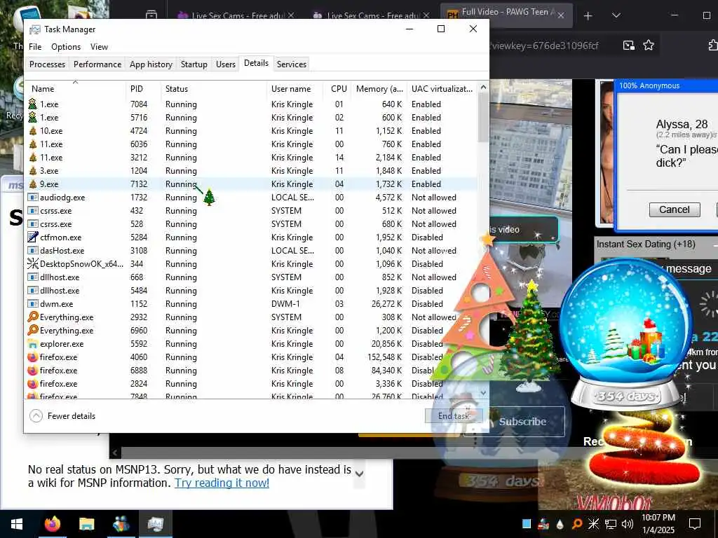Select the 11.exe process with PID 6036
The height and width of the screenshot is (538, 718).
coord(252,144)
